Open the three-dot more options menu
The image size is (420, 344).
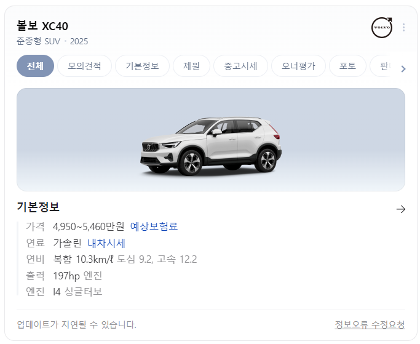point(403,27)
